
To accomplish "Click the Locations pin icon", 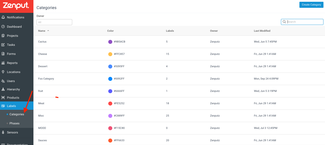I will (3, 72).
